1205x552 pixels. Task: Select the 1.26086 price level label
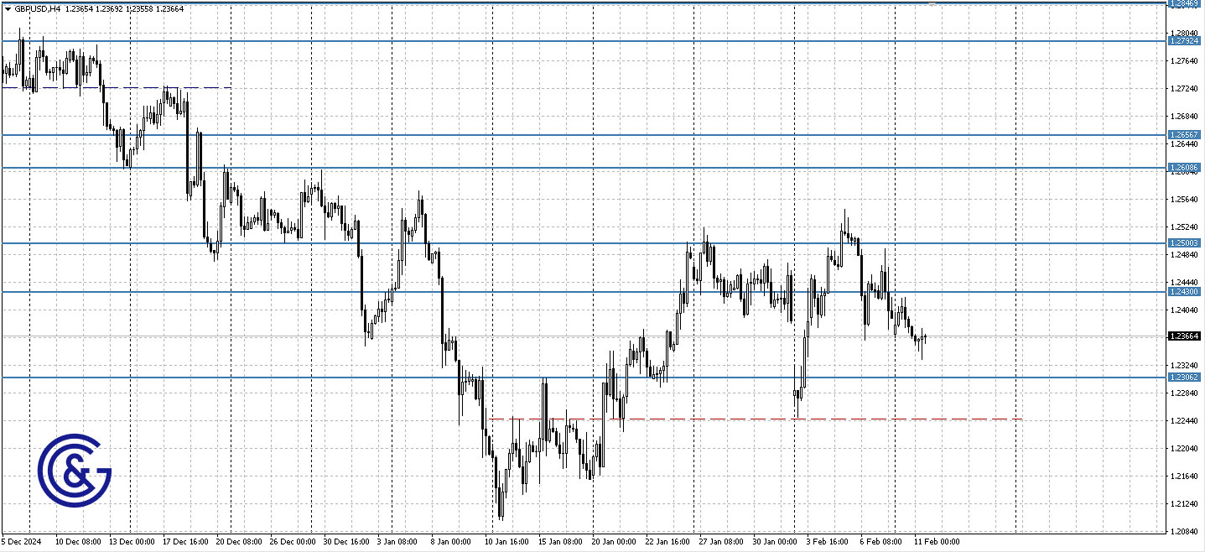click(1183, 167)
